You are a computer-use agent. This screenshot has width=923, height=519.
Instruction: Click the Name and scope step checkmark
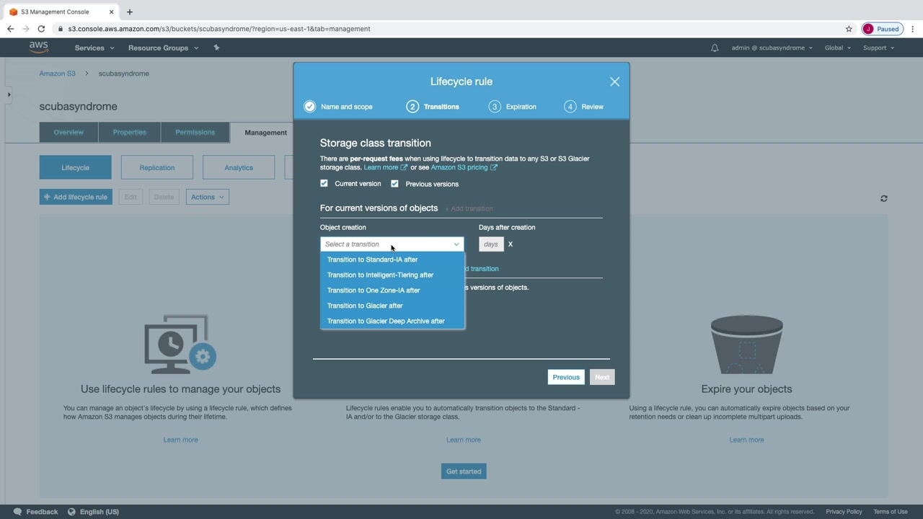pyautogui.click(x=310, y=107)
